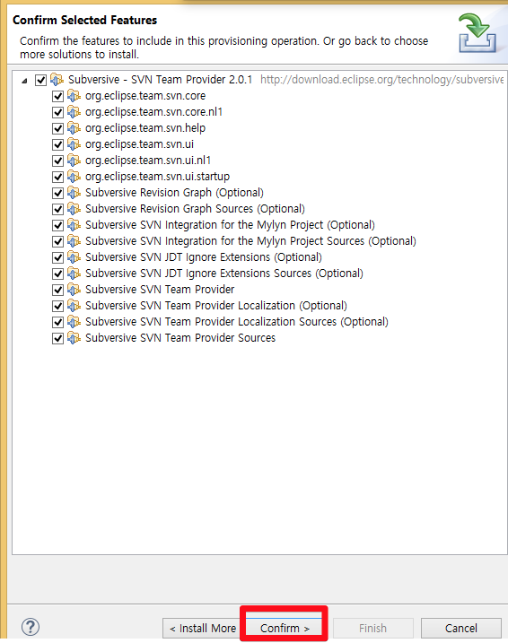Cancel the provisioning dialog

click(460, 629)
